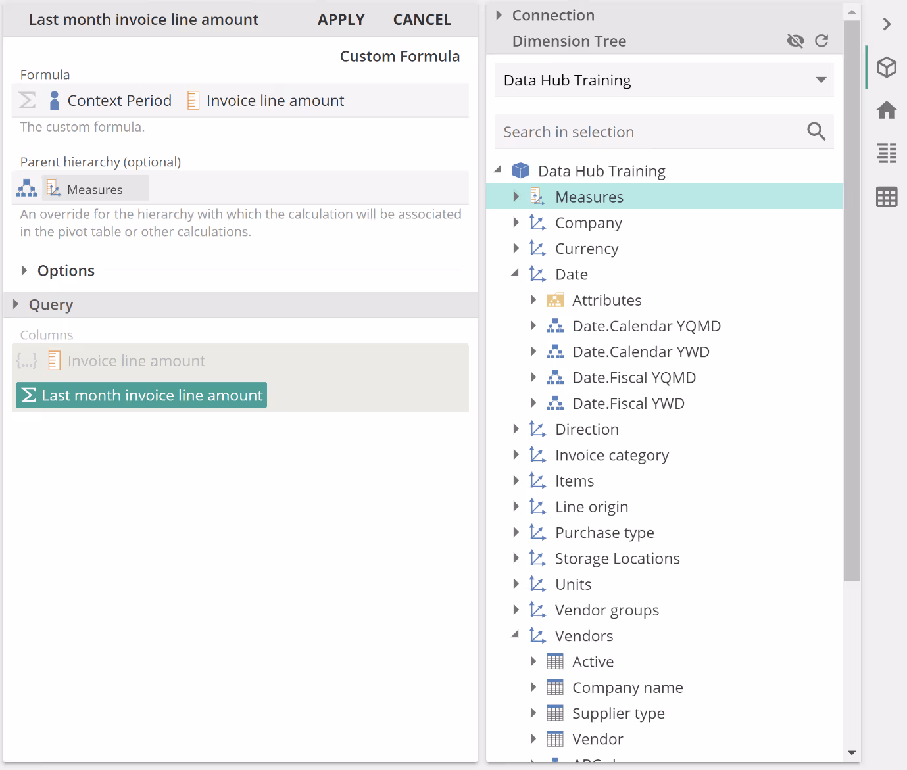Select Measures in dimension tree
907x770 pixels.
coord(589,197)
